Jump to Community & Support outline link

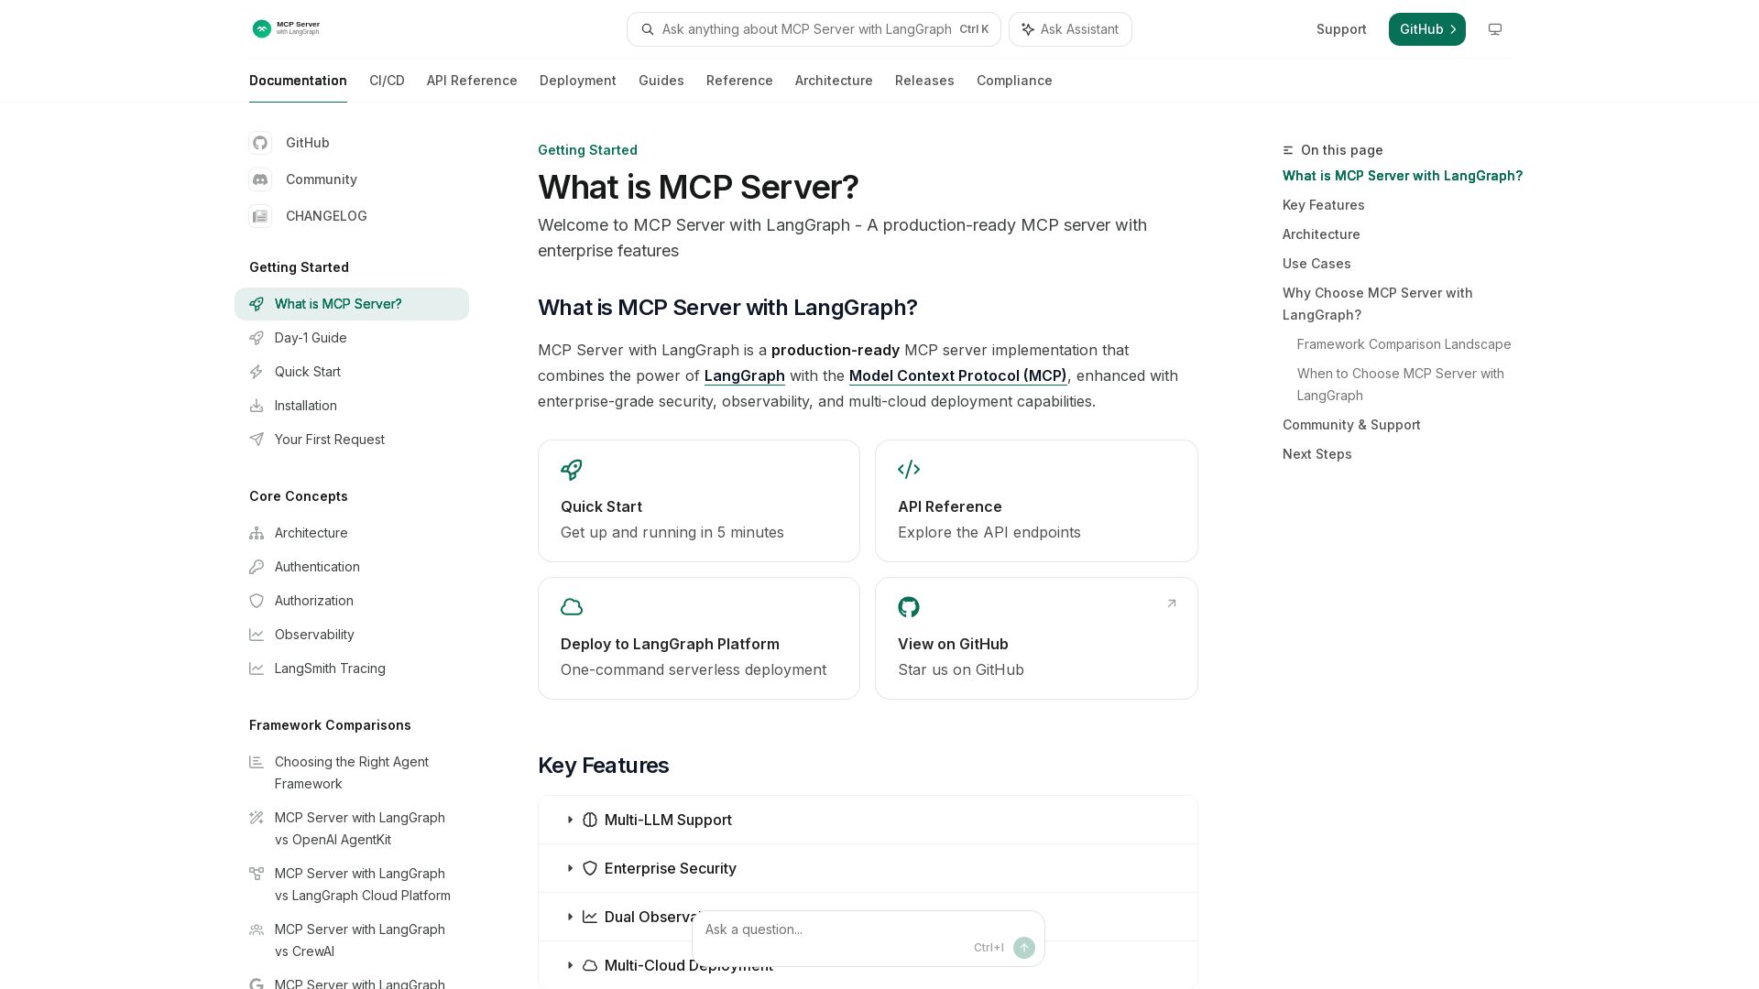coord(1351,425)
